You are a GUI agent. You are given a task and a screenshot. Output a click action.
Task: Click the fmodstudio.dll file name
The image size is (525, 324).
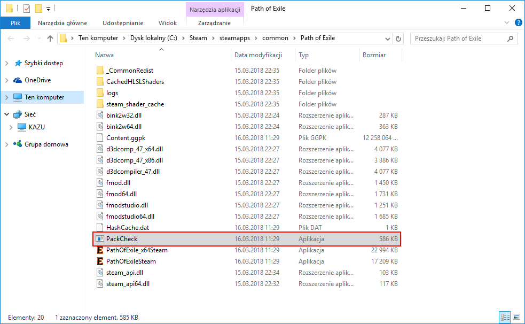coord(127,205)
